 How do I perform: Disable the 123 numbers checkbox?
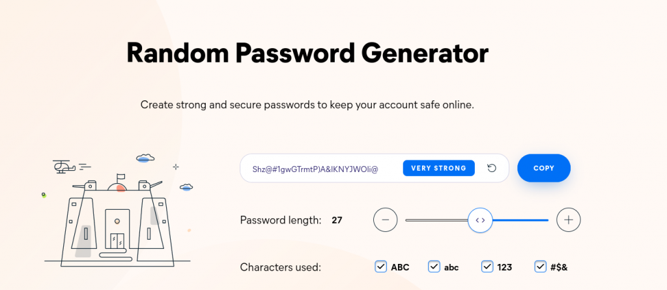point(487,267)
